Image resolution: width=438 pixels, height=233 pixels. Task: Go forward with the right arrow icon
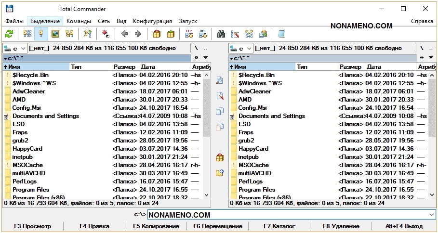click(138, 34)
